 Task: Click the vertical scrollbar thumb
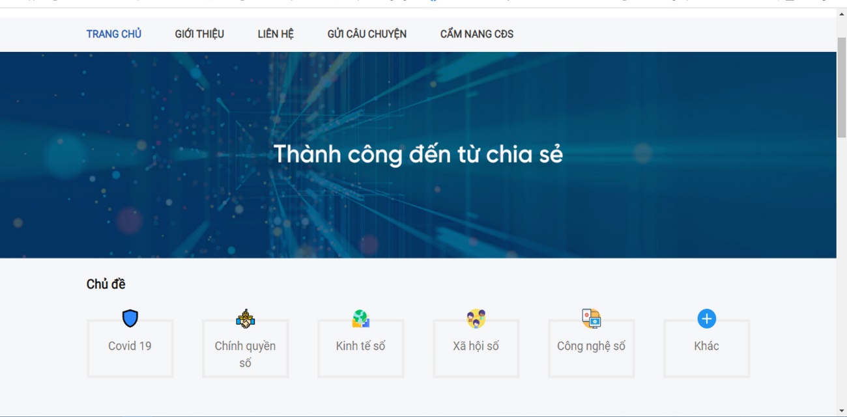[x=842, y=88]
